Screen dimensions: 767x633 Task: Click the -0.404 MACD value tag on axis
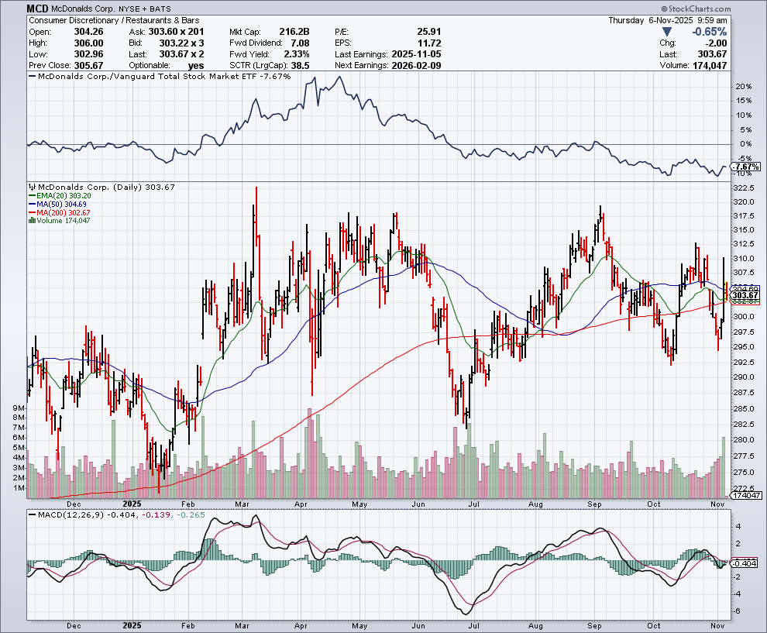[746, 563]
